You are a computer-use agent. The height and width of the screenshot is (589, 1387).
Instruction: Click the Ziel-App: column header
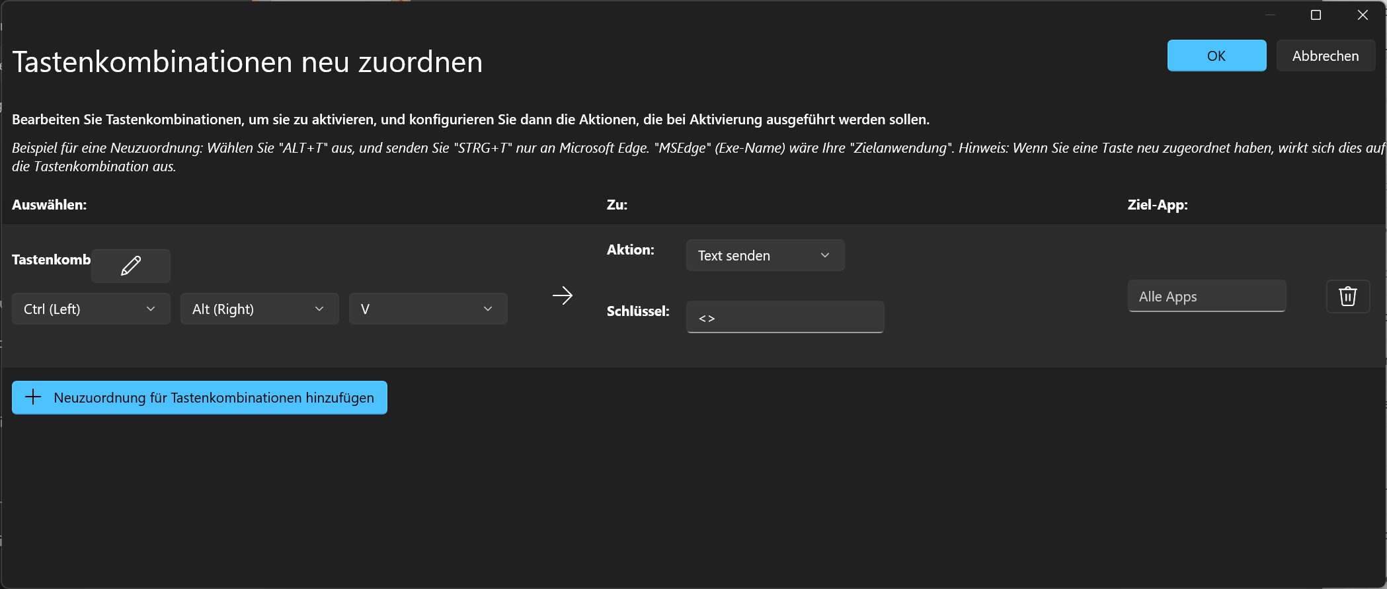1158,205
